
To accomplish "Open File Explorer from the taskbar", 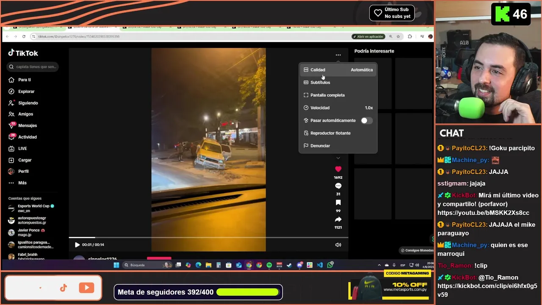I will point(208,265).
